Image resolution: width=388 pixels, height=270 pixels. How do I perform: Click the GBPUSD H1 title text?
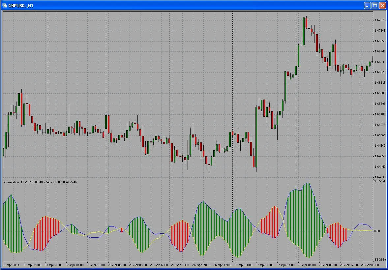pyautogui.click(x=20, y=5)
